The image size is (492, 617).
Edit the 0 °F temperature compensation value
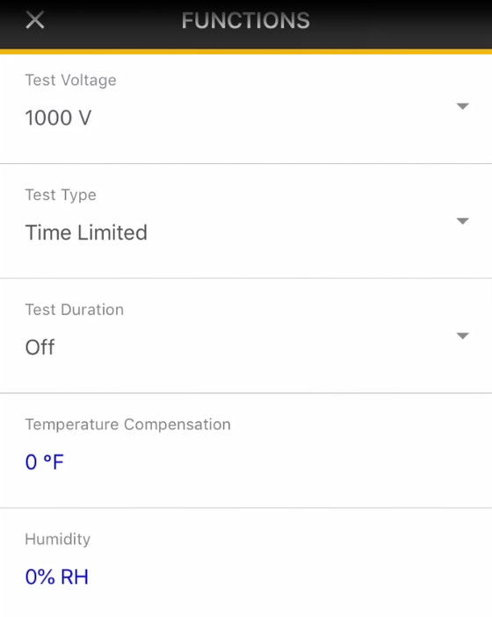pos(44,462)
